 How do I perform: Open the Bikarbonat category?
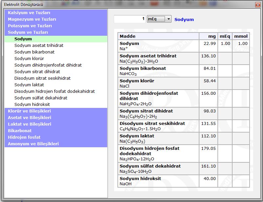point(20,131)
